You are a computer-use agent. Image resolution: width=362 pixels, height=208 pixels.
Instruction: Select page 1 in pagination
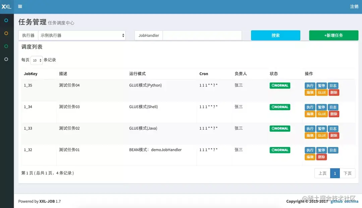point(335,173)
